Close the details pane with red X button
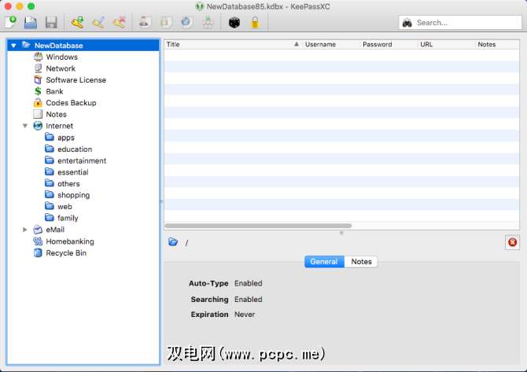This screenshot has width=527, height=372. coord(512,242)
